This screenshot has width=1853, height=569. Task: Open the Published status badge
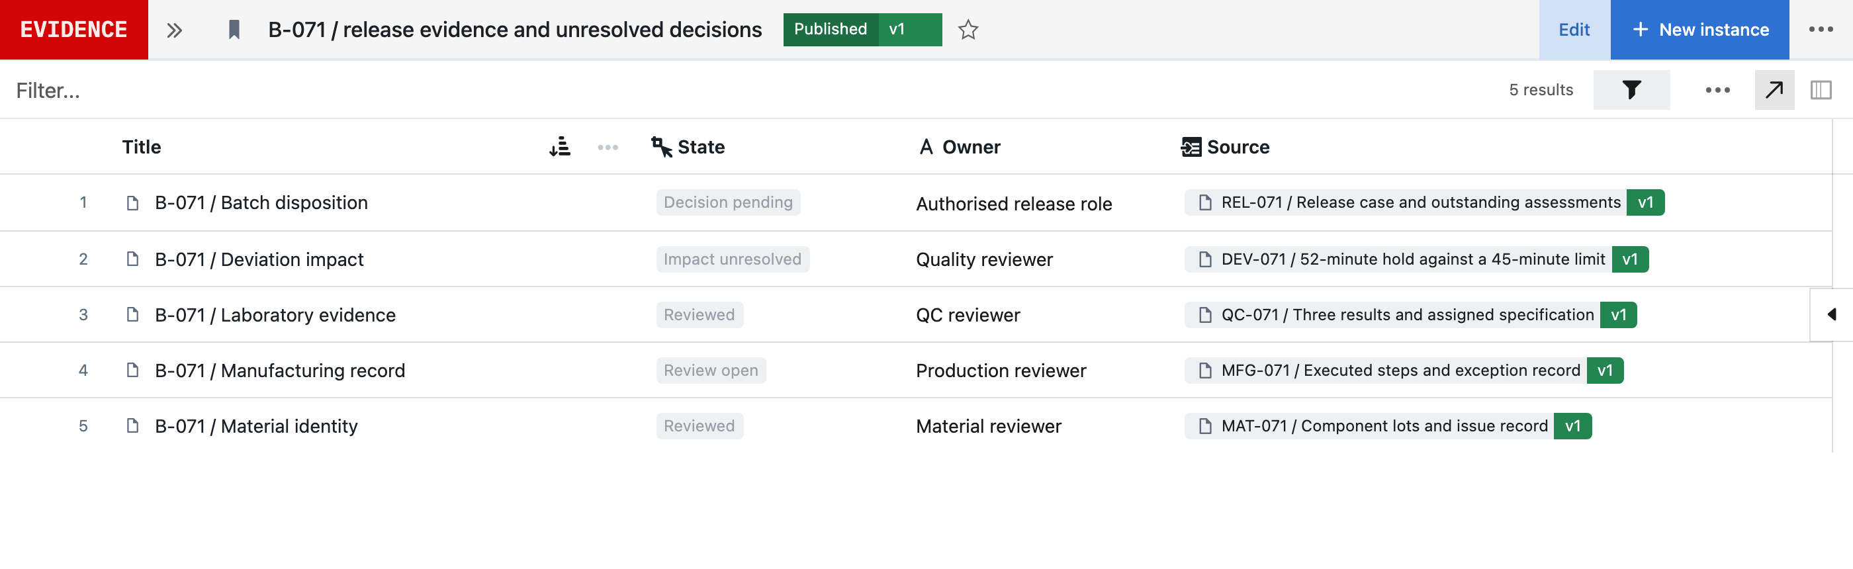[830, 30]
